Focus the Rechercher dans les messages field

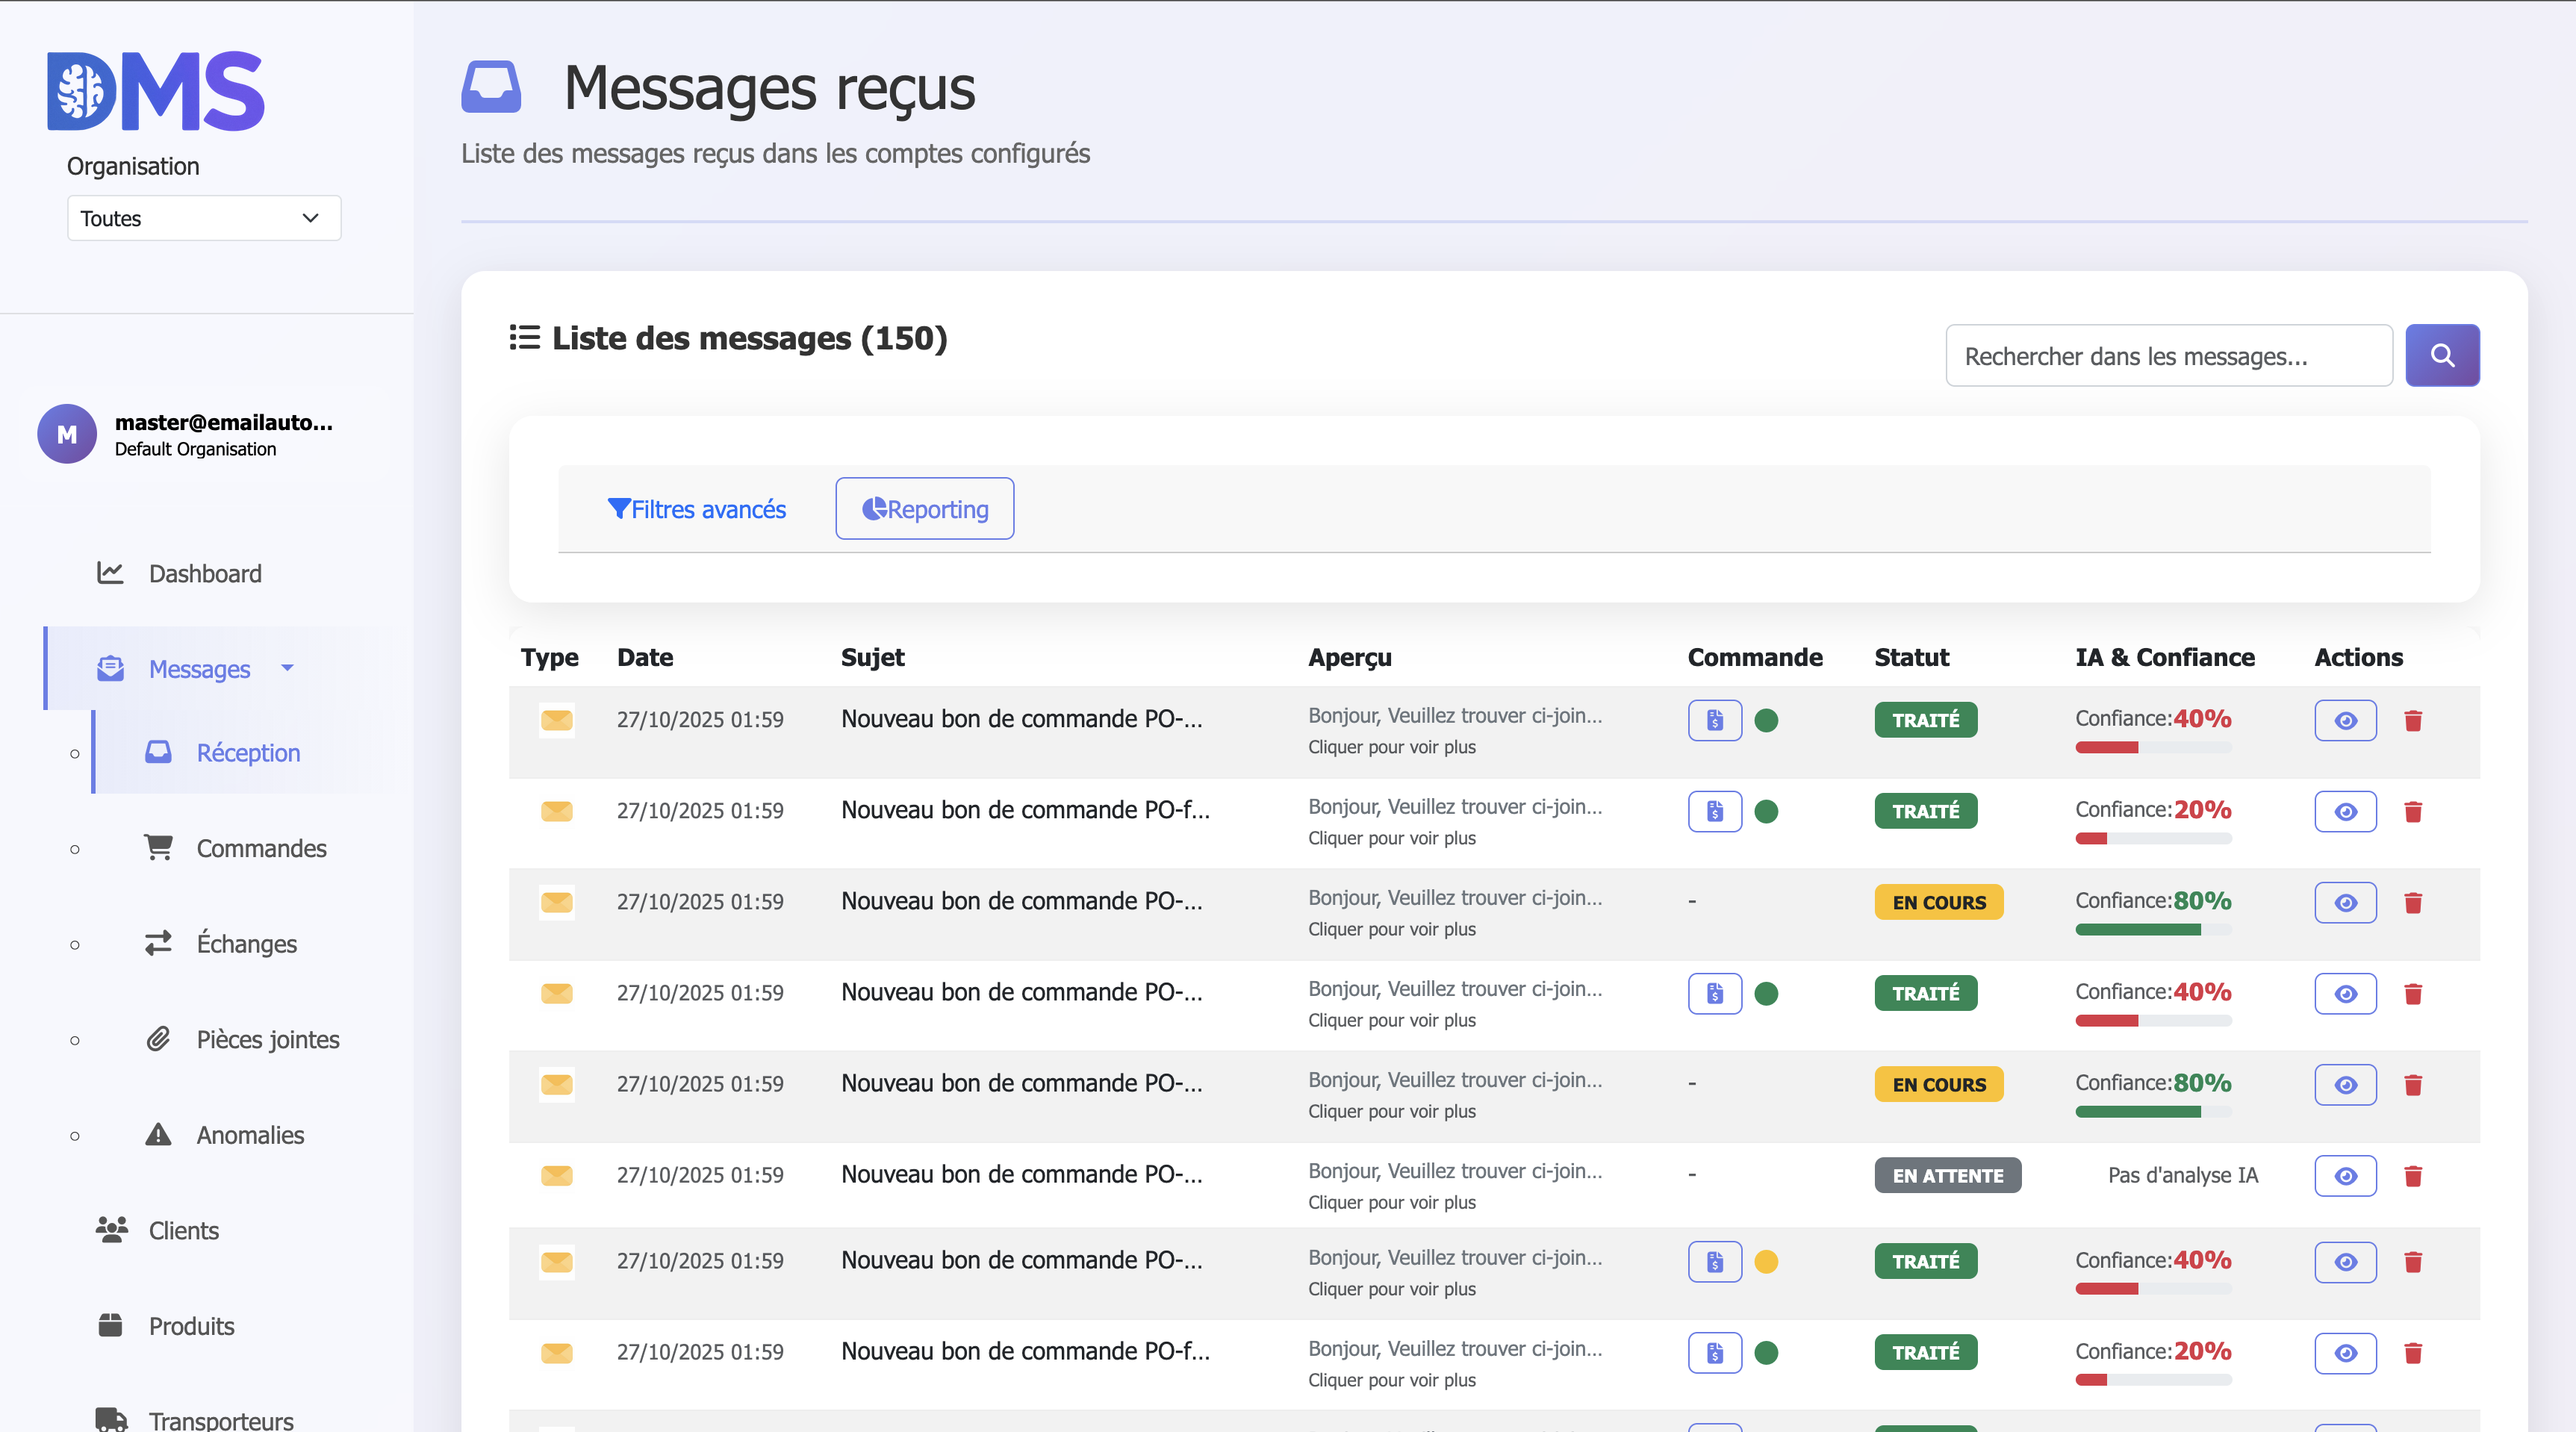[x=2168, y=356]
